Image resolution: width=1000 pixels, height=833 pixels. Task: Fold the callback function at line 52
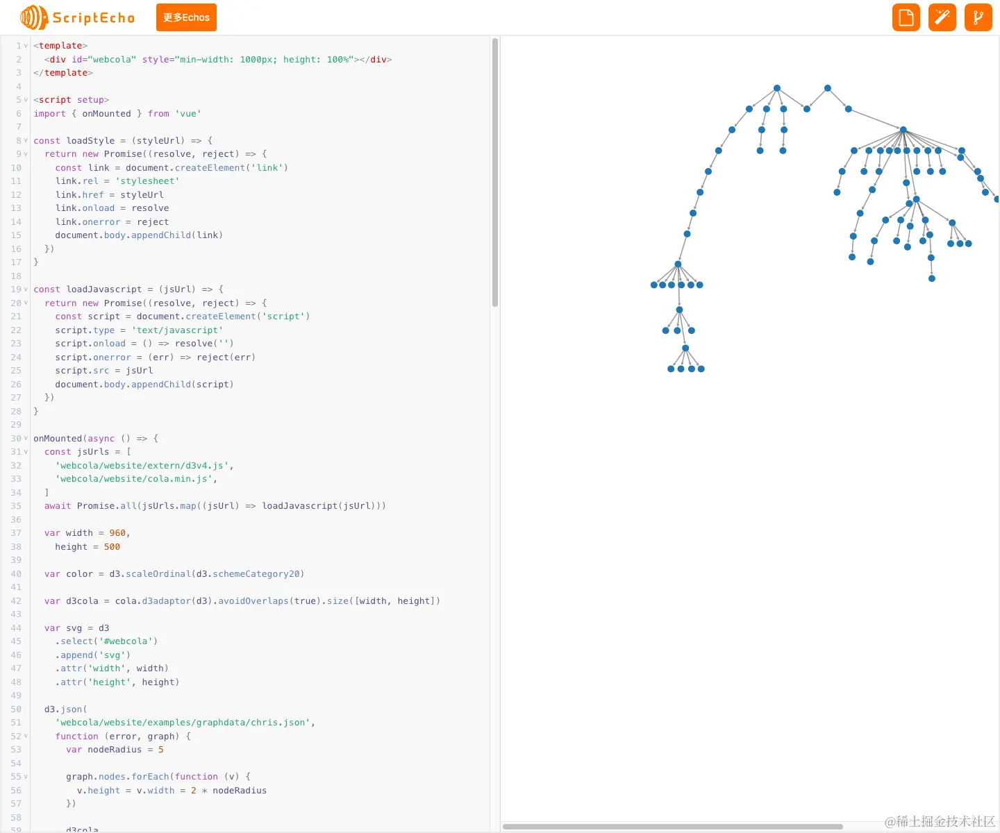[x=26, y=736]
